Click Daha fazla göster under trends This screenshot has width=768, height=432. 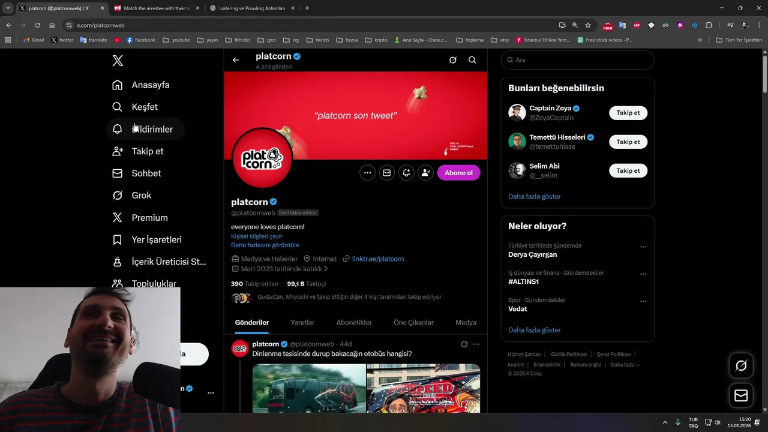(x=535, y=330)
